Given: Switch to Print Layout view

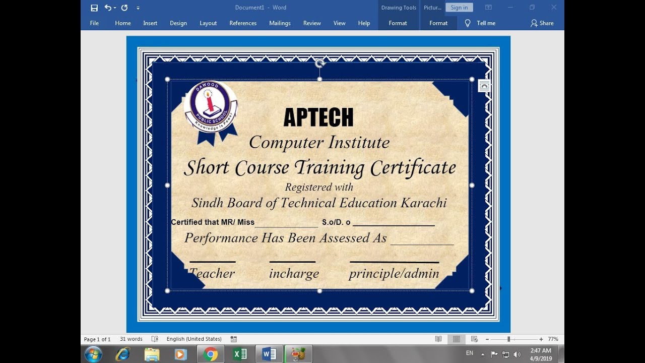Looking at the screenshot, I should click(456, 339).
